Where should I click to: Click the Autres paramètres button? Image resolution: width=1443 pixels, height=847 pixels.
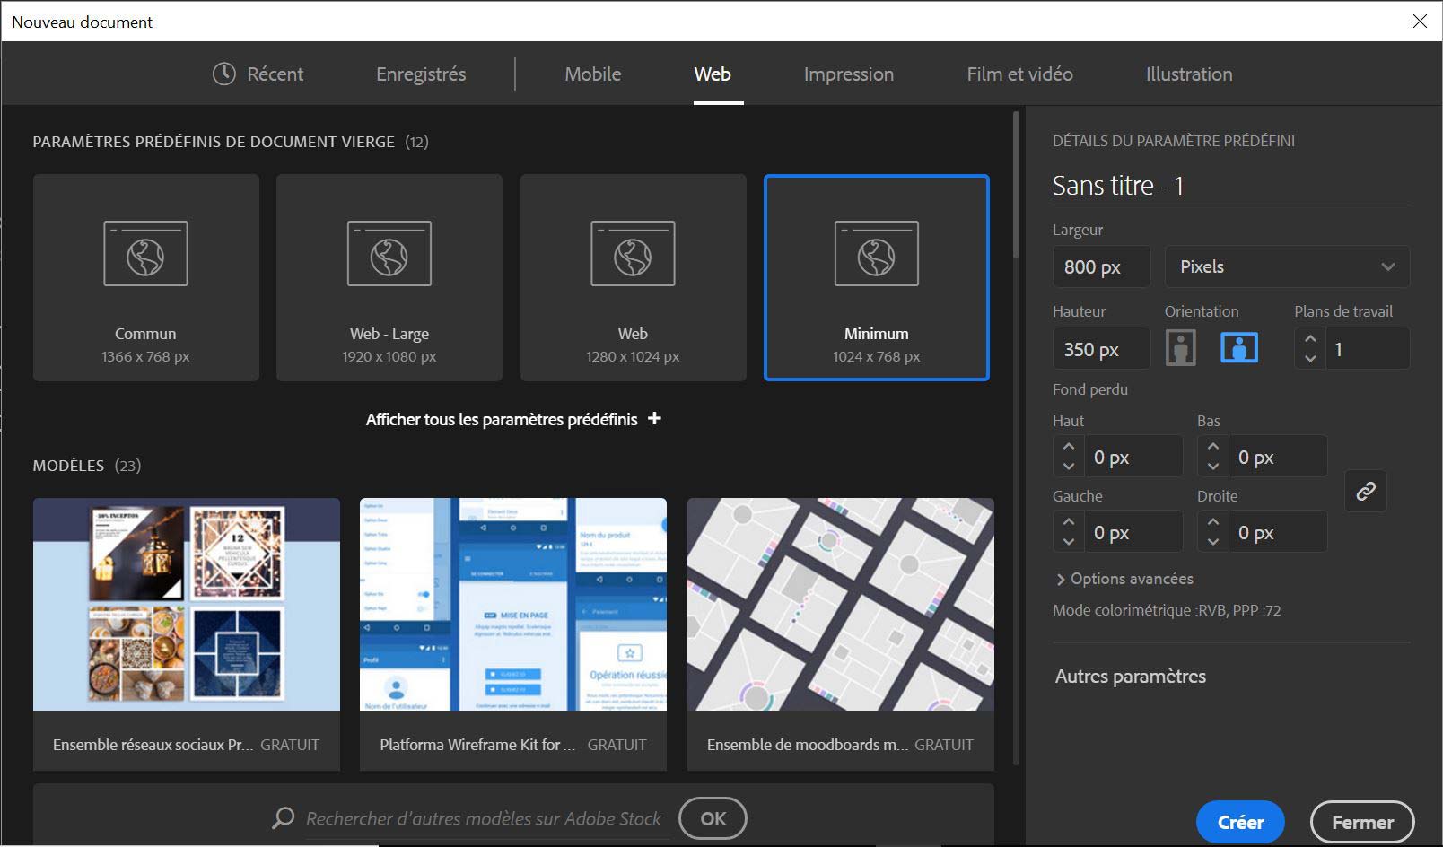click(x=1130, y=677)
